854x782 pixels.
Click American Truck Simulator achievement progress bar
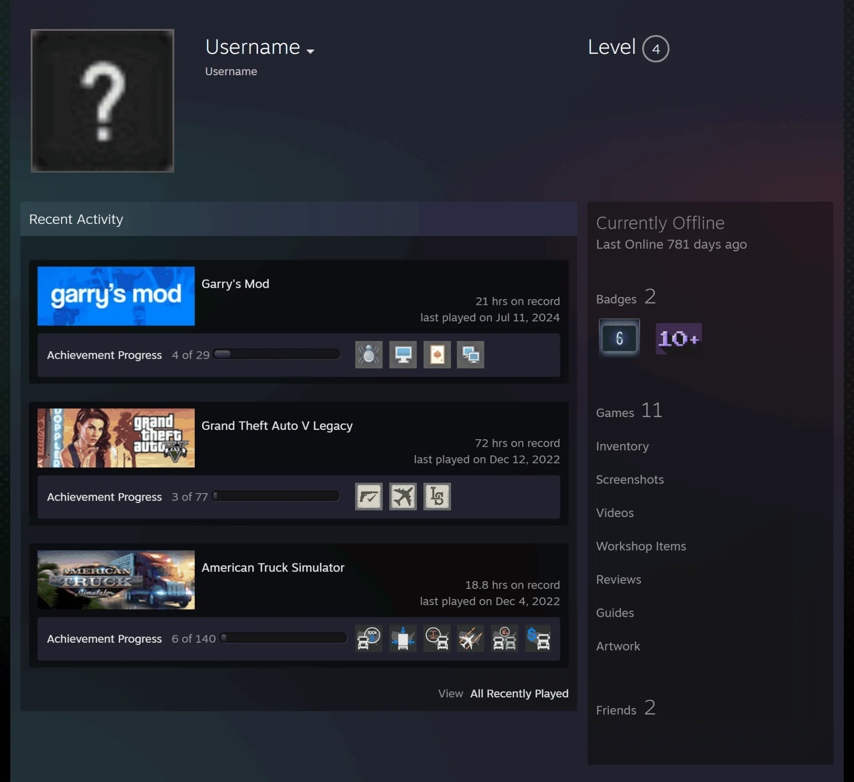[x=283, y=638]
